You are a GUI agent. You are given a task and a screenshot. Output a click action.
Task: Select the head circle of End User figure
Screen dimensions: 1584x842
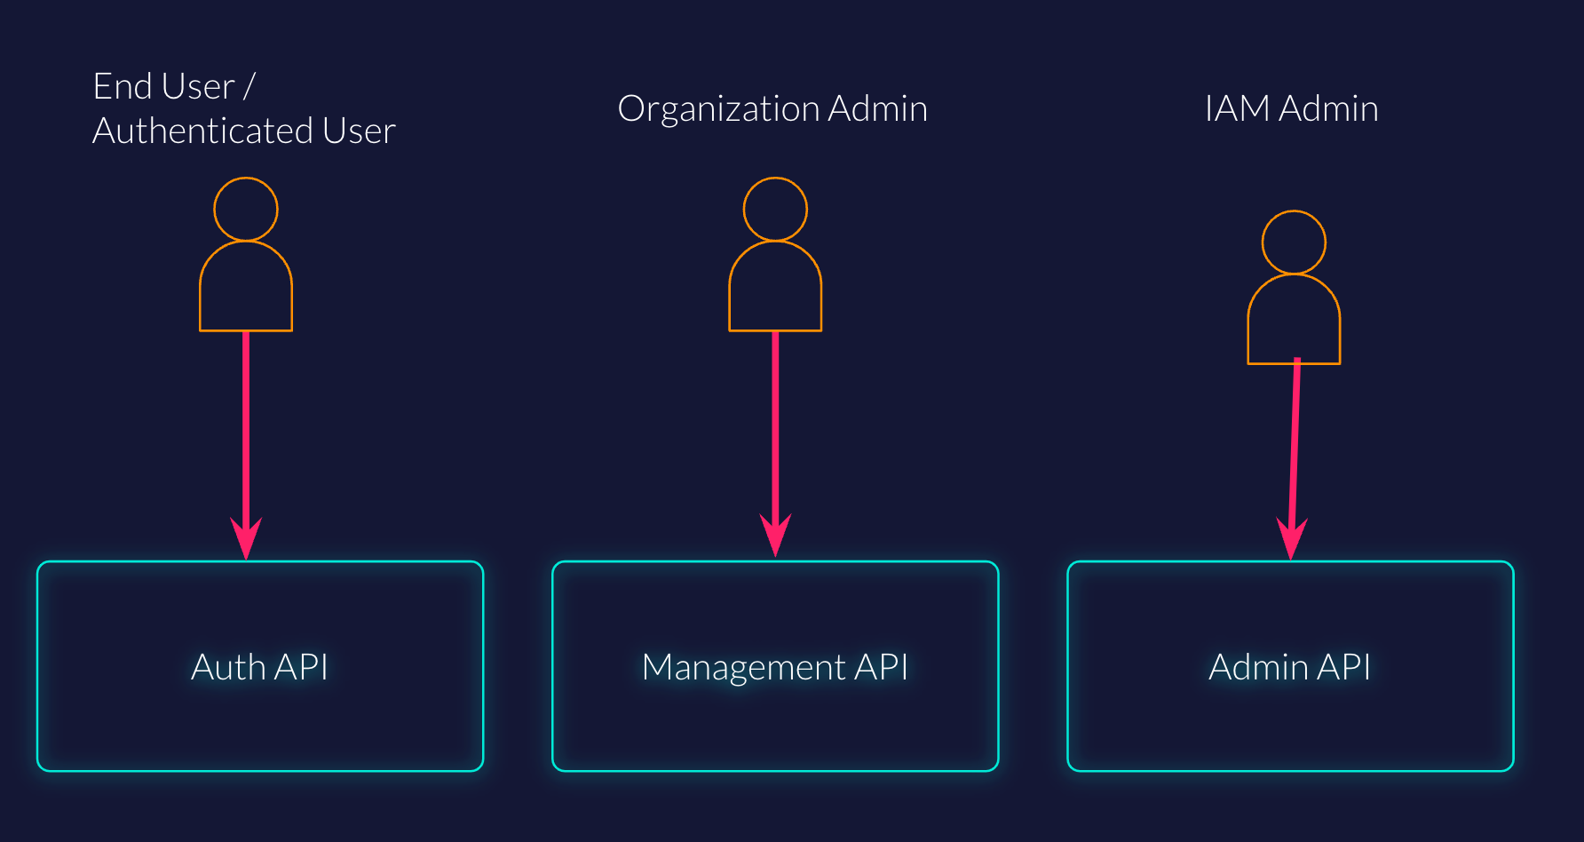tap(246, 209)
